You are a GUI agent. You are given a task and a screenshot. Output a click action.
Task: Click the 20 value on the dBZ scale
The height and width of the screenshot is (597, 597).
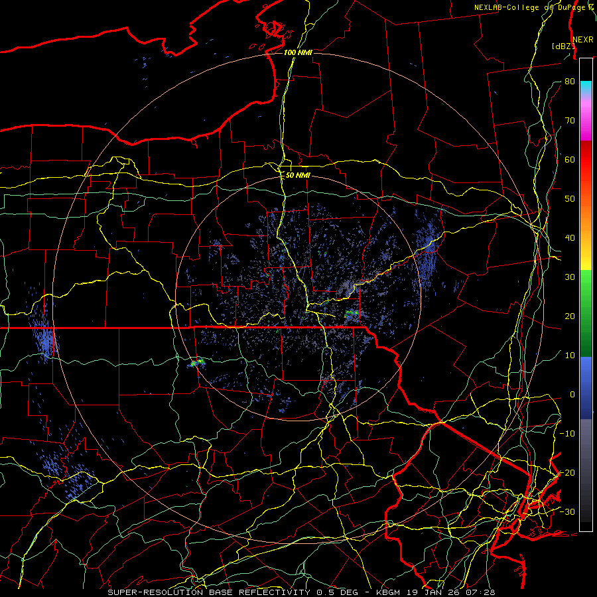pos(570,316)
